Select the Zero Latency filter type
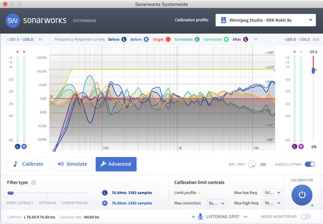 [x=20, y=203]
